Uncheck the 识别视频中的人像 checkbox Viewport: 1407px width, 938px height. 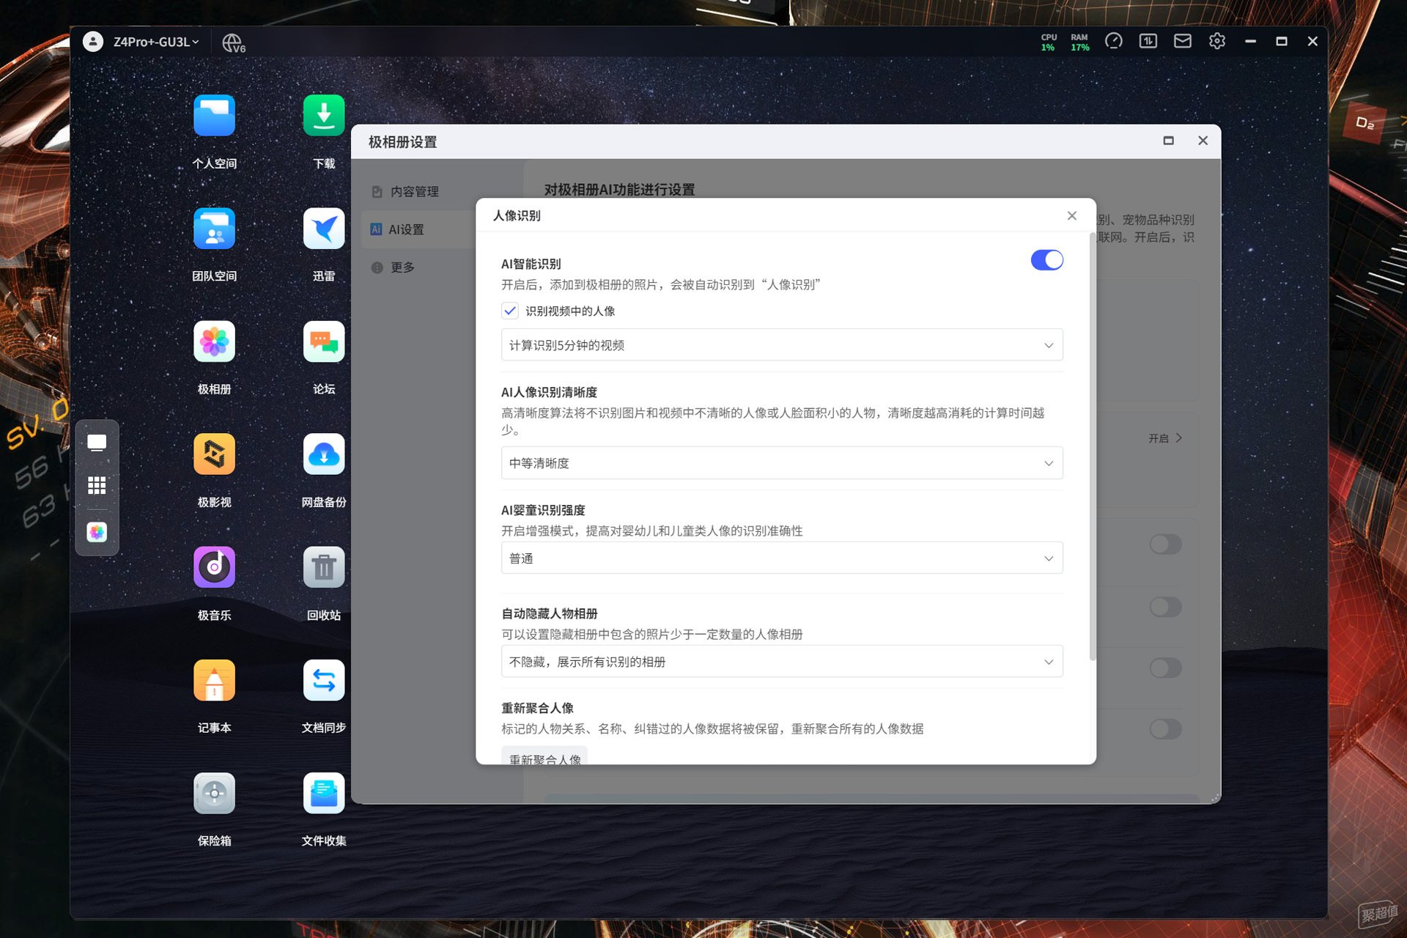510,311
